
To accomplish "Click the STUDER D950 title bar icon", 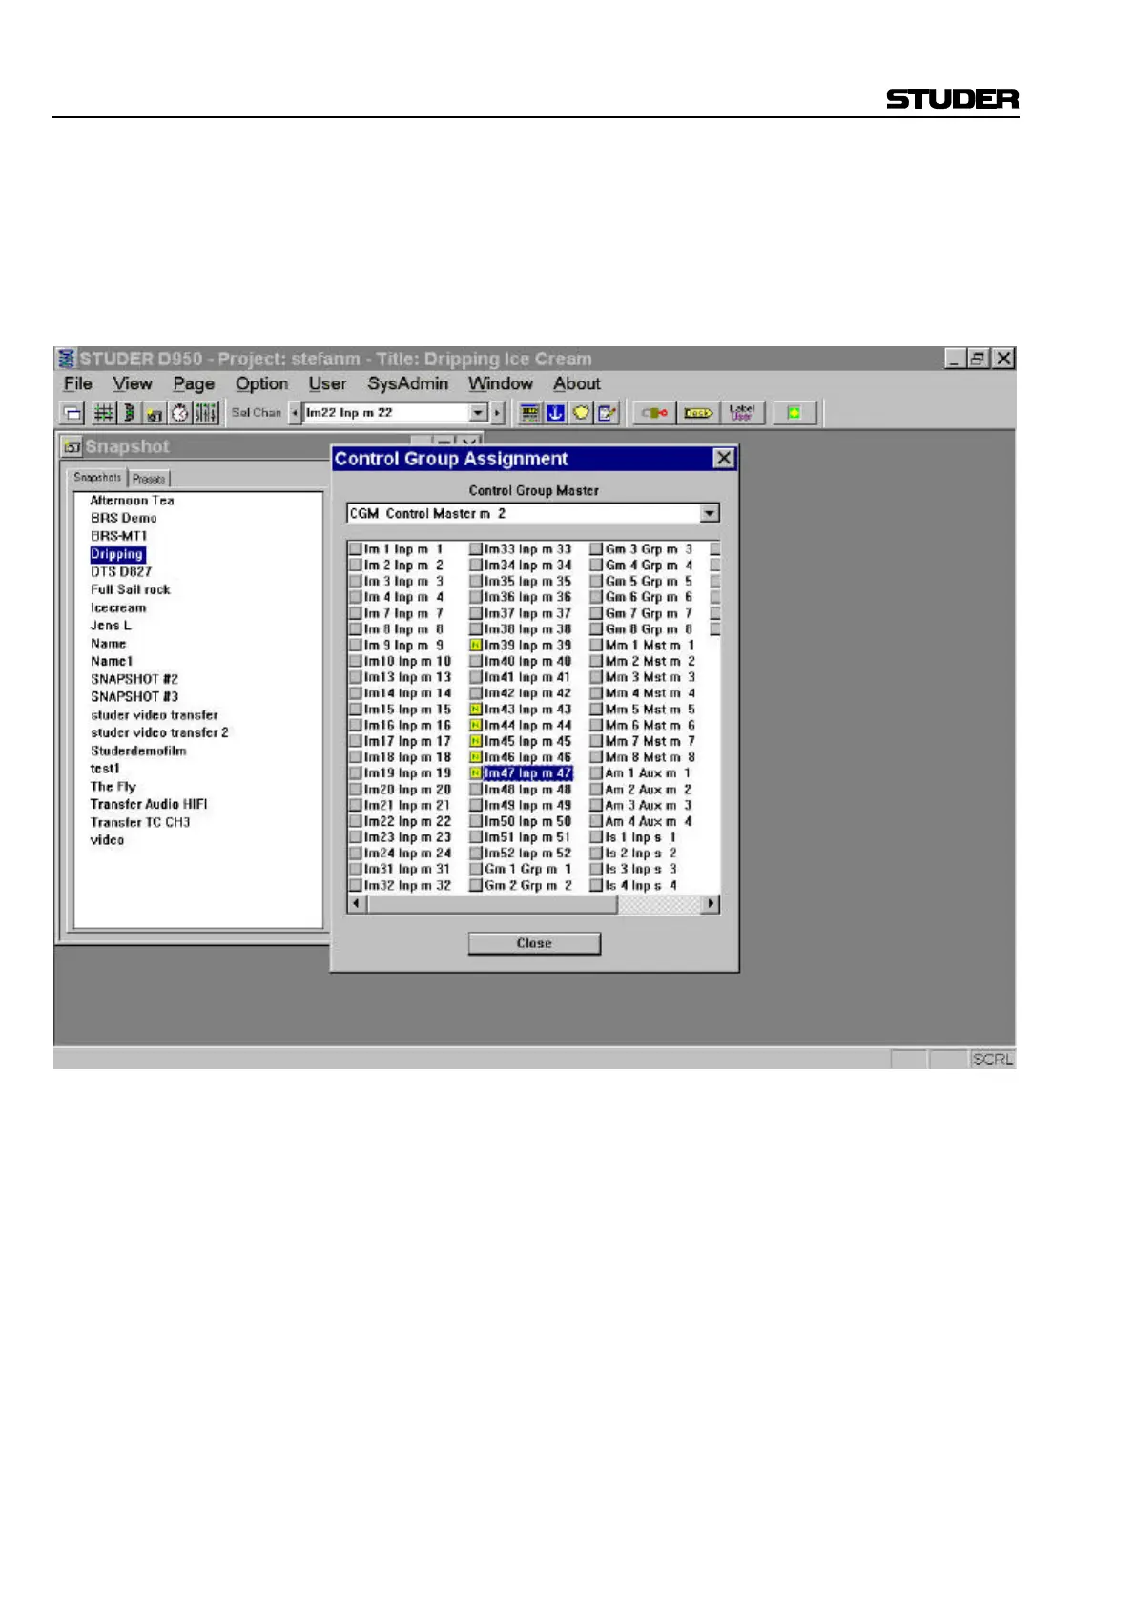I will coord(66,359).
